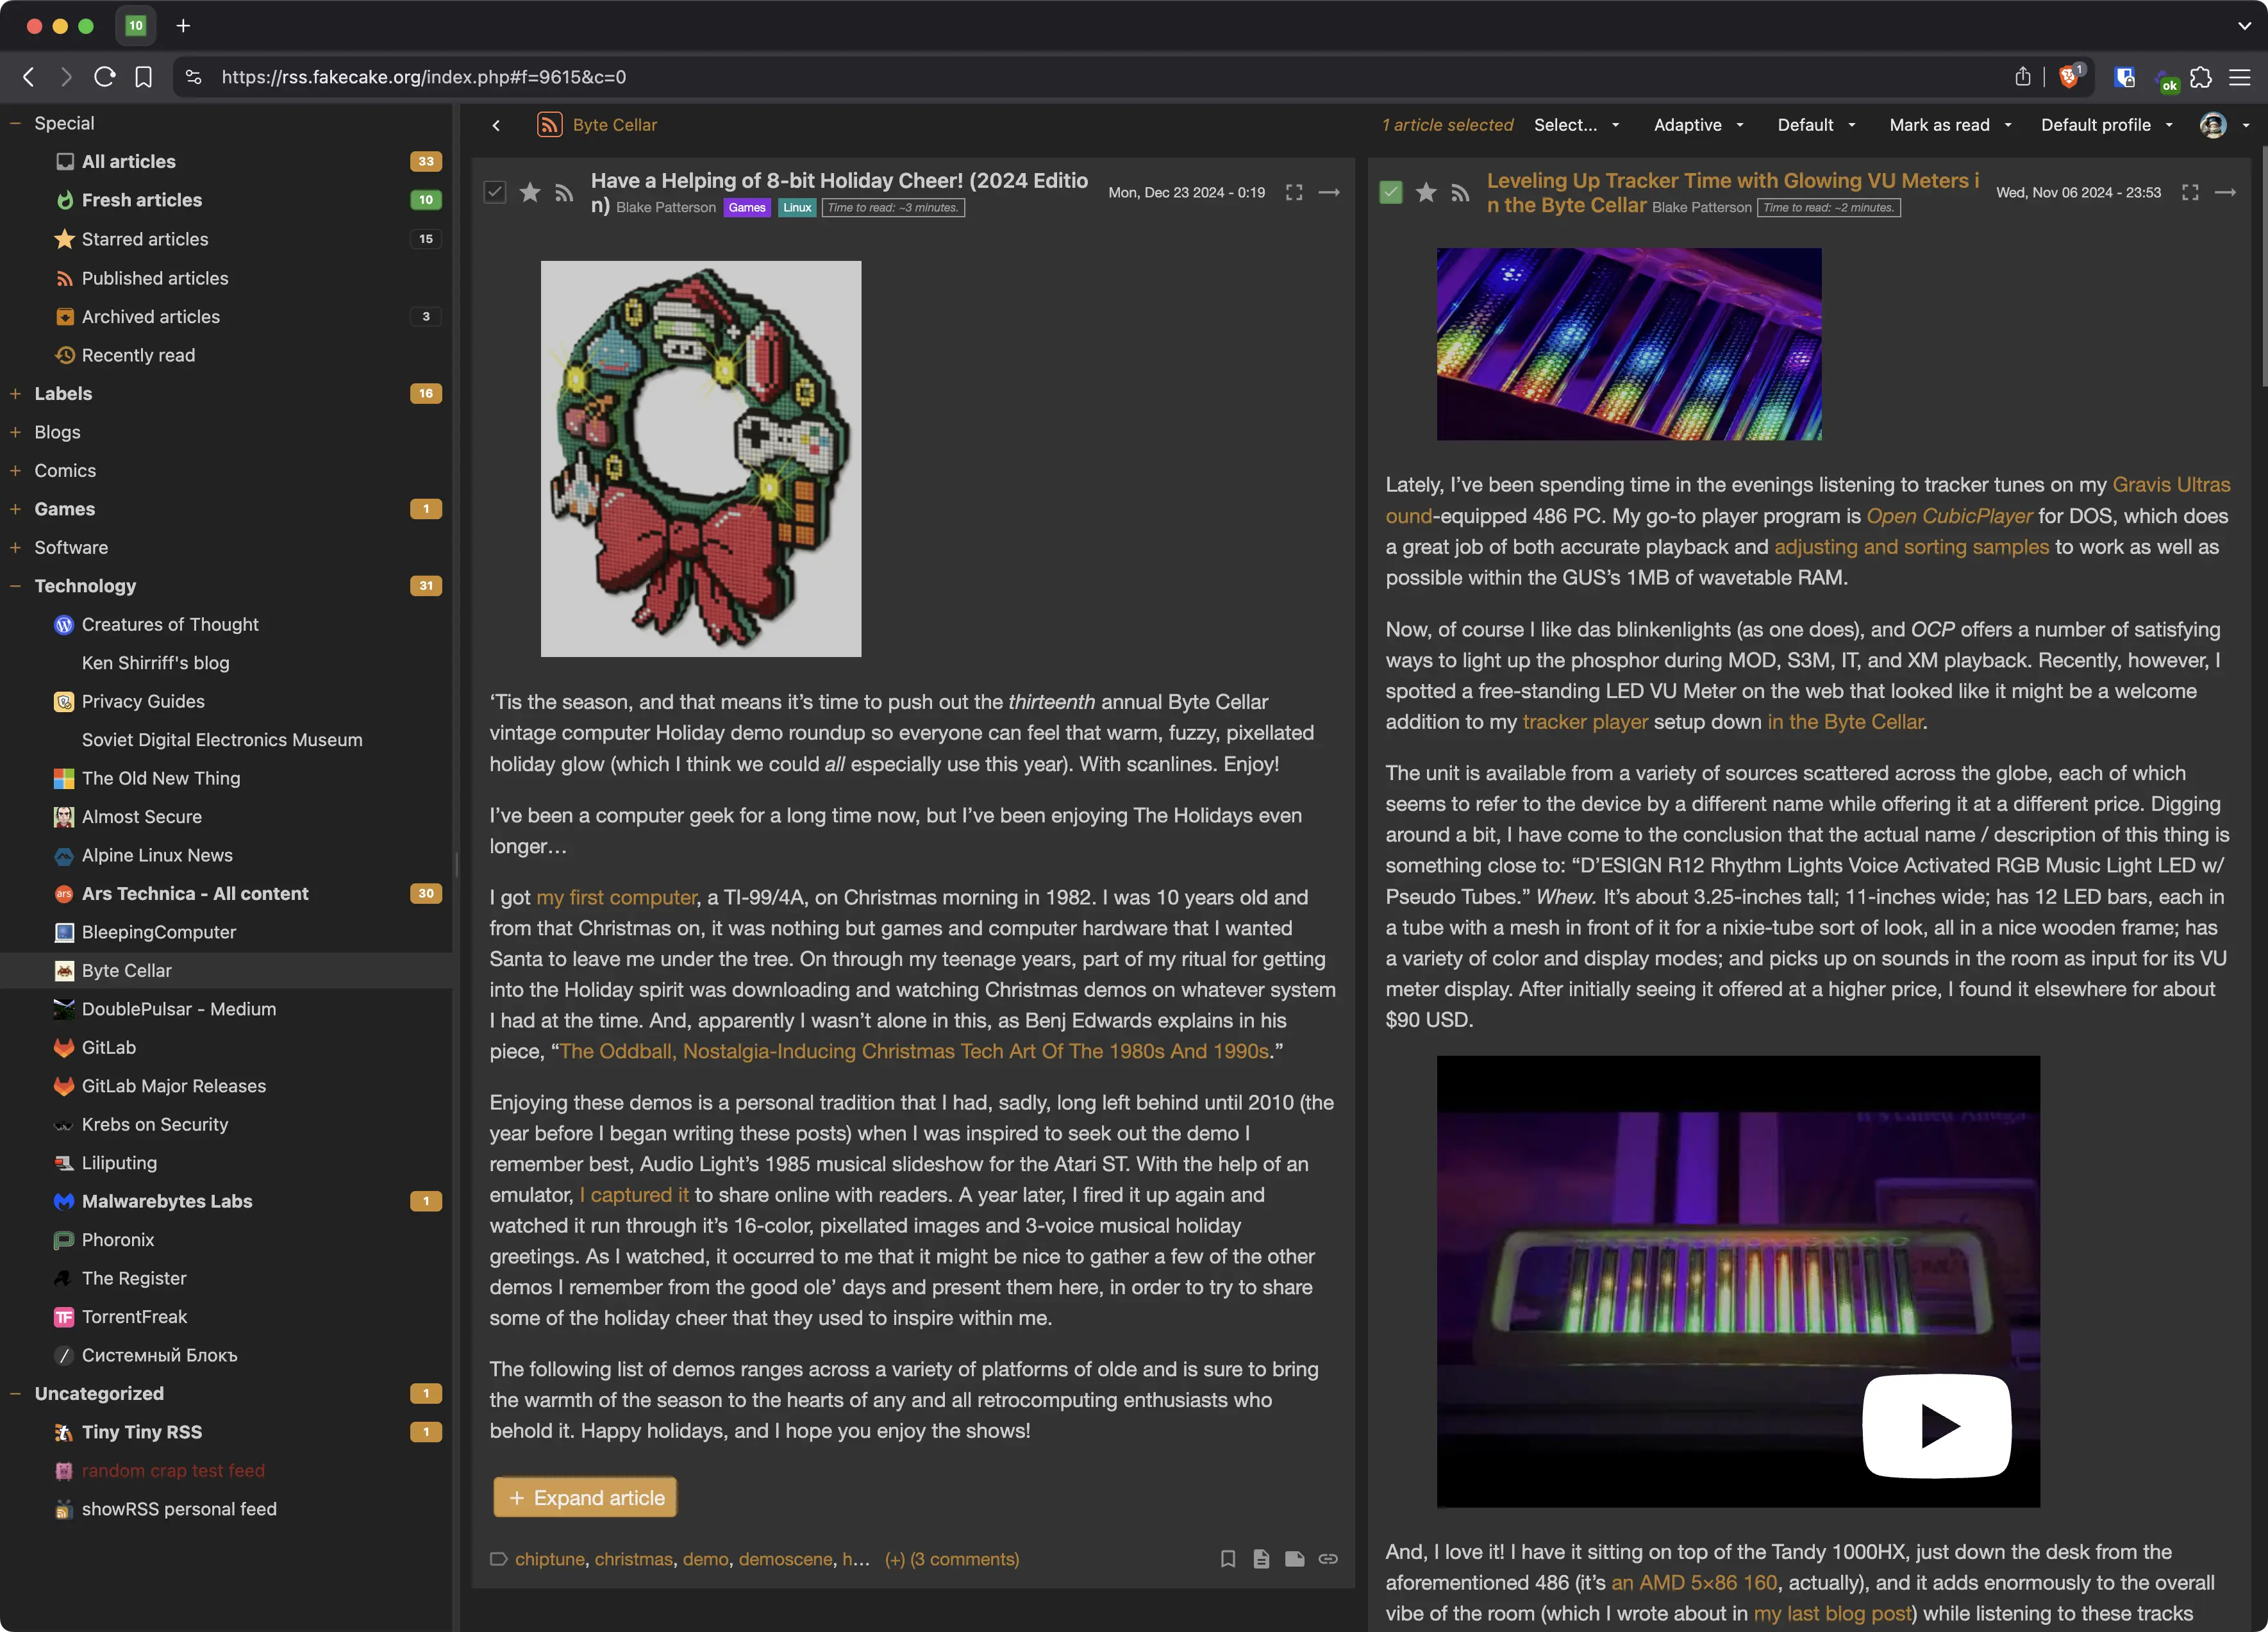Click the bookmark icon in article footer

click(x=1228, y=1559)
